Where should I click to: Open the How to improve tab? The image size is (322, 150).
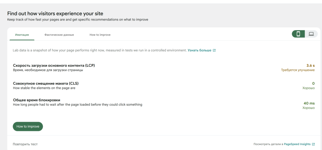(x=100, y=35)
